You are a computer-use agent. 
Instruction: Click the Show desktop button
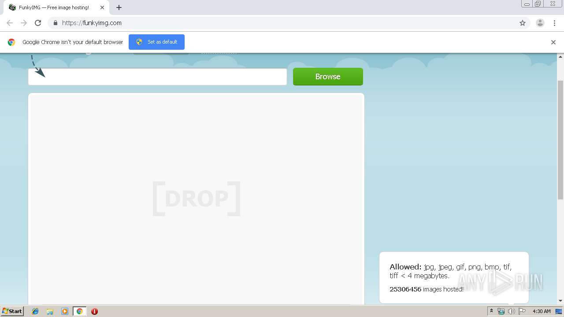pyautogui.click(x=559, y=311)
